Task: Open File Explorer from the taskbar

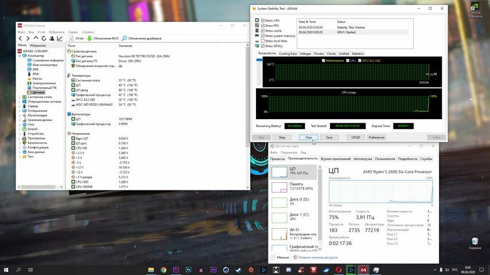Action: click(x=151, y=270)
